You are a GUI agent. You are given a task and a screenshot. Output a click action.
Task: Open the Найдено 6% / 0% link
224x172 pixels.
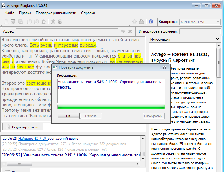click(33, 139)
